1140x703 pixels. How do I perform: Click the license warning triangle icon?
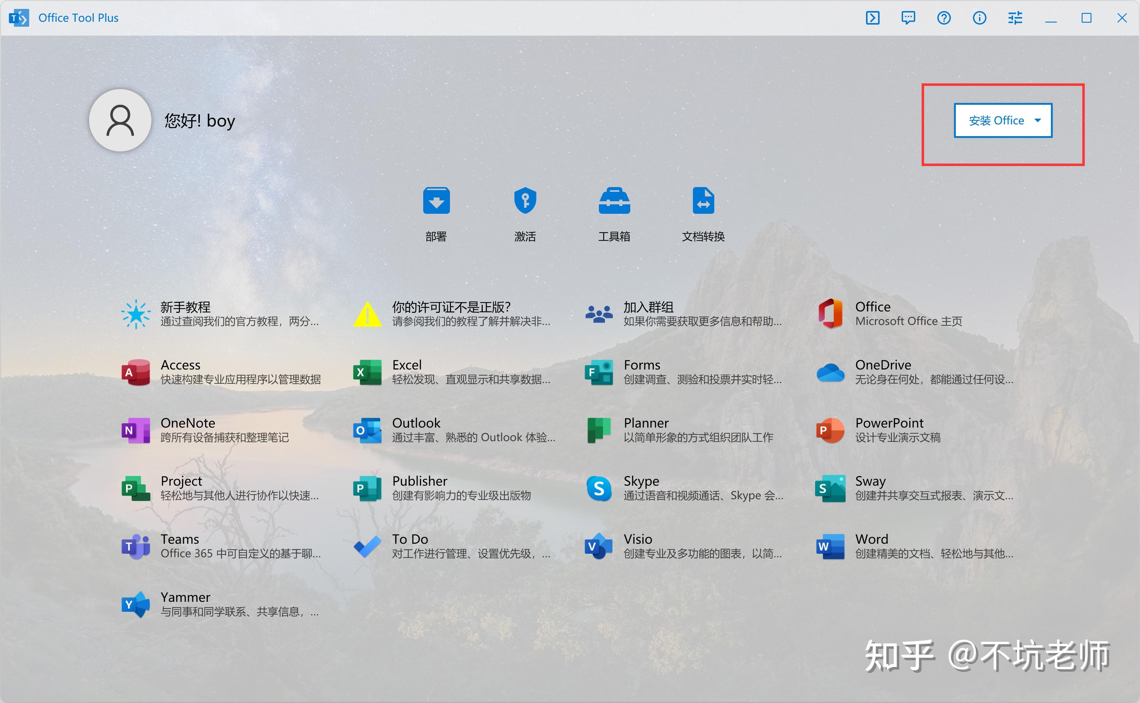[x=368, y=314]
